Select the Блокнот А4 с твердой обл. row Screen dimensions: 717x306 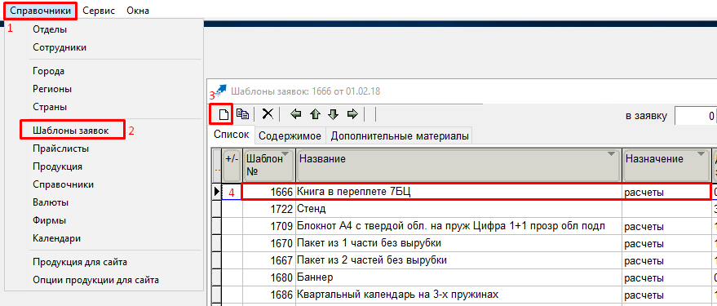pyautogui.click(x=459, y=226)
